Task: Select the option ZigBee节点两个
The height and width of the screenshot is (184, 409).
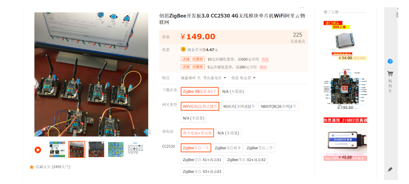Action: click(228, 148)
